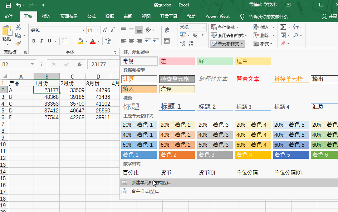Toggle Italic formatting
This screenshot has height=212, width=338.
(41, 41)
